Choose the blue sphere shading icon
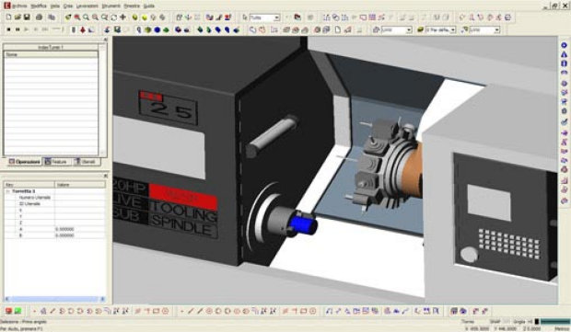This screenshot has height=332, width=571. click(157, 29)
